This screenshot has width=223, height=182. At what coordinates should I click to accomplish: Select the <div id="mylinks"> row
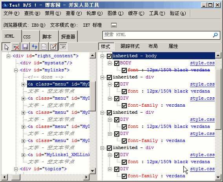(45, 70)
